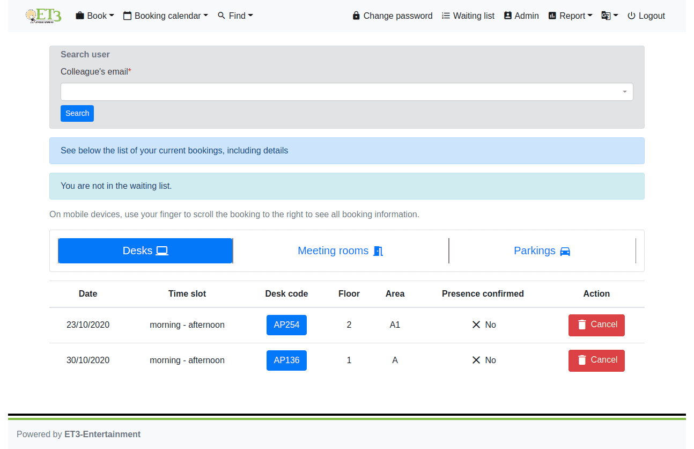Expand the Booking calendar menu
Image resolution: width=694 pixels, height=449 pixels.
pyautogui.click(x=166, y=16)
